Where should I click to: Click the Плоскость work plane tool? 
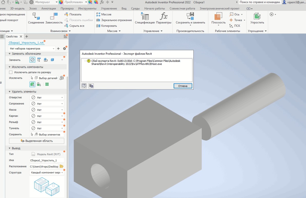coord(218,18)
